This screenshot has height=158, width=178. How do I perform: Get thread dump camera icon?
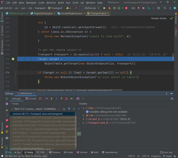(x=7, y=138)
